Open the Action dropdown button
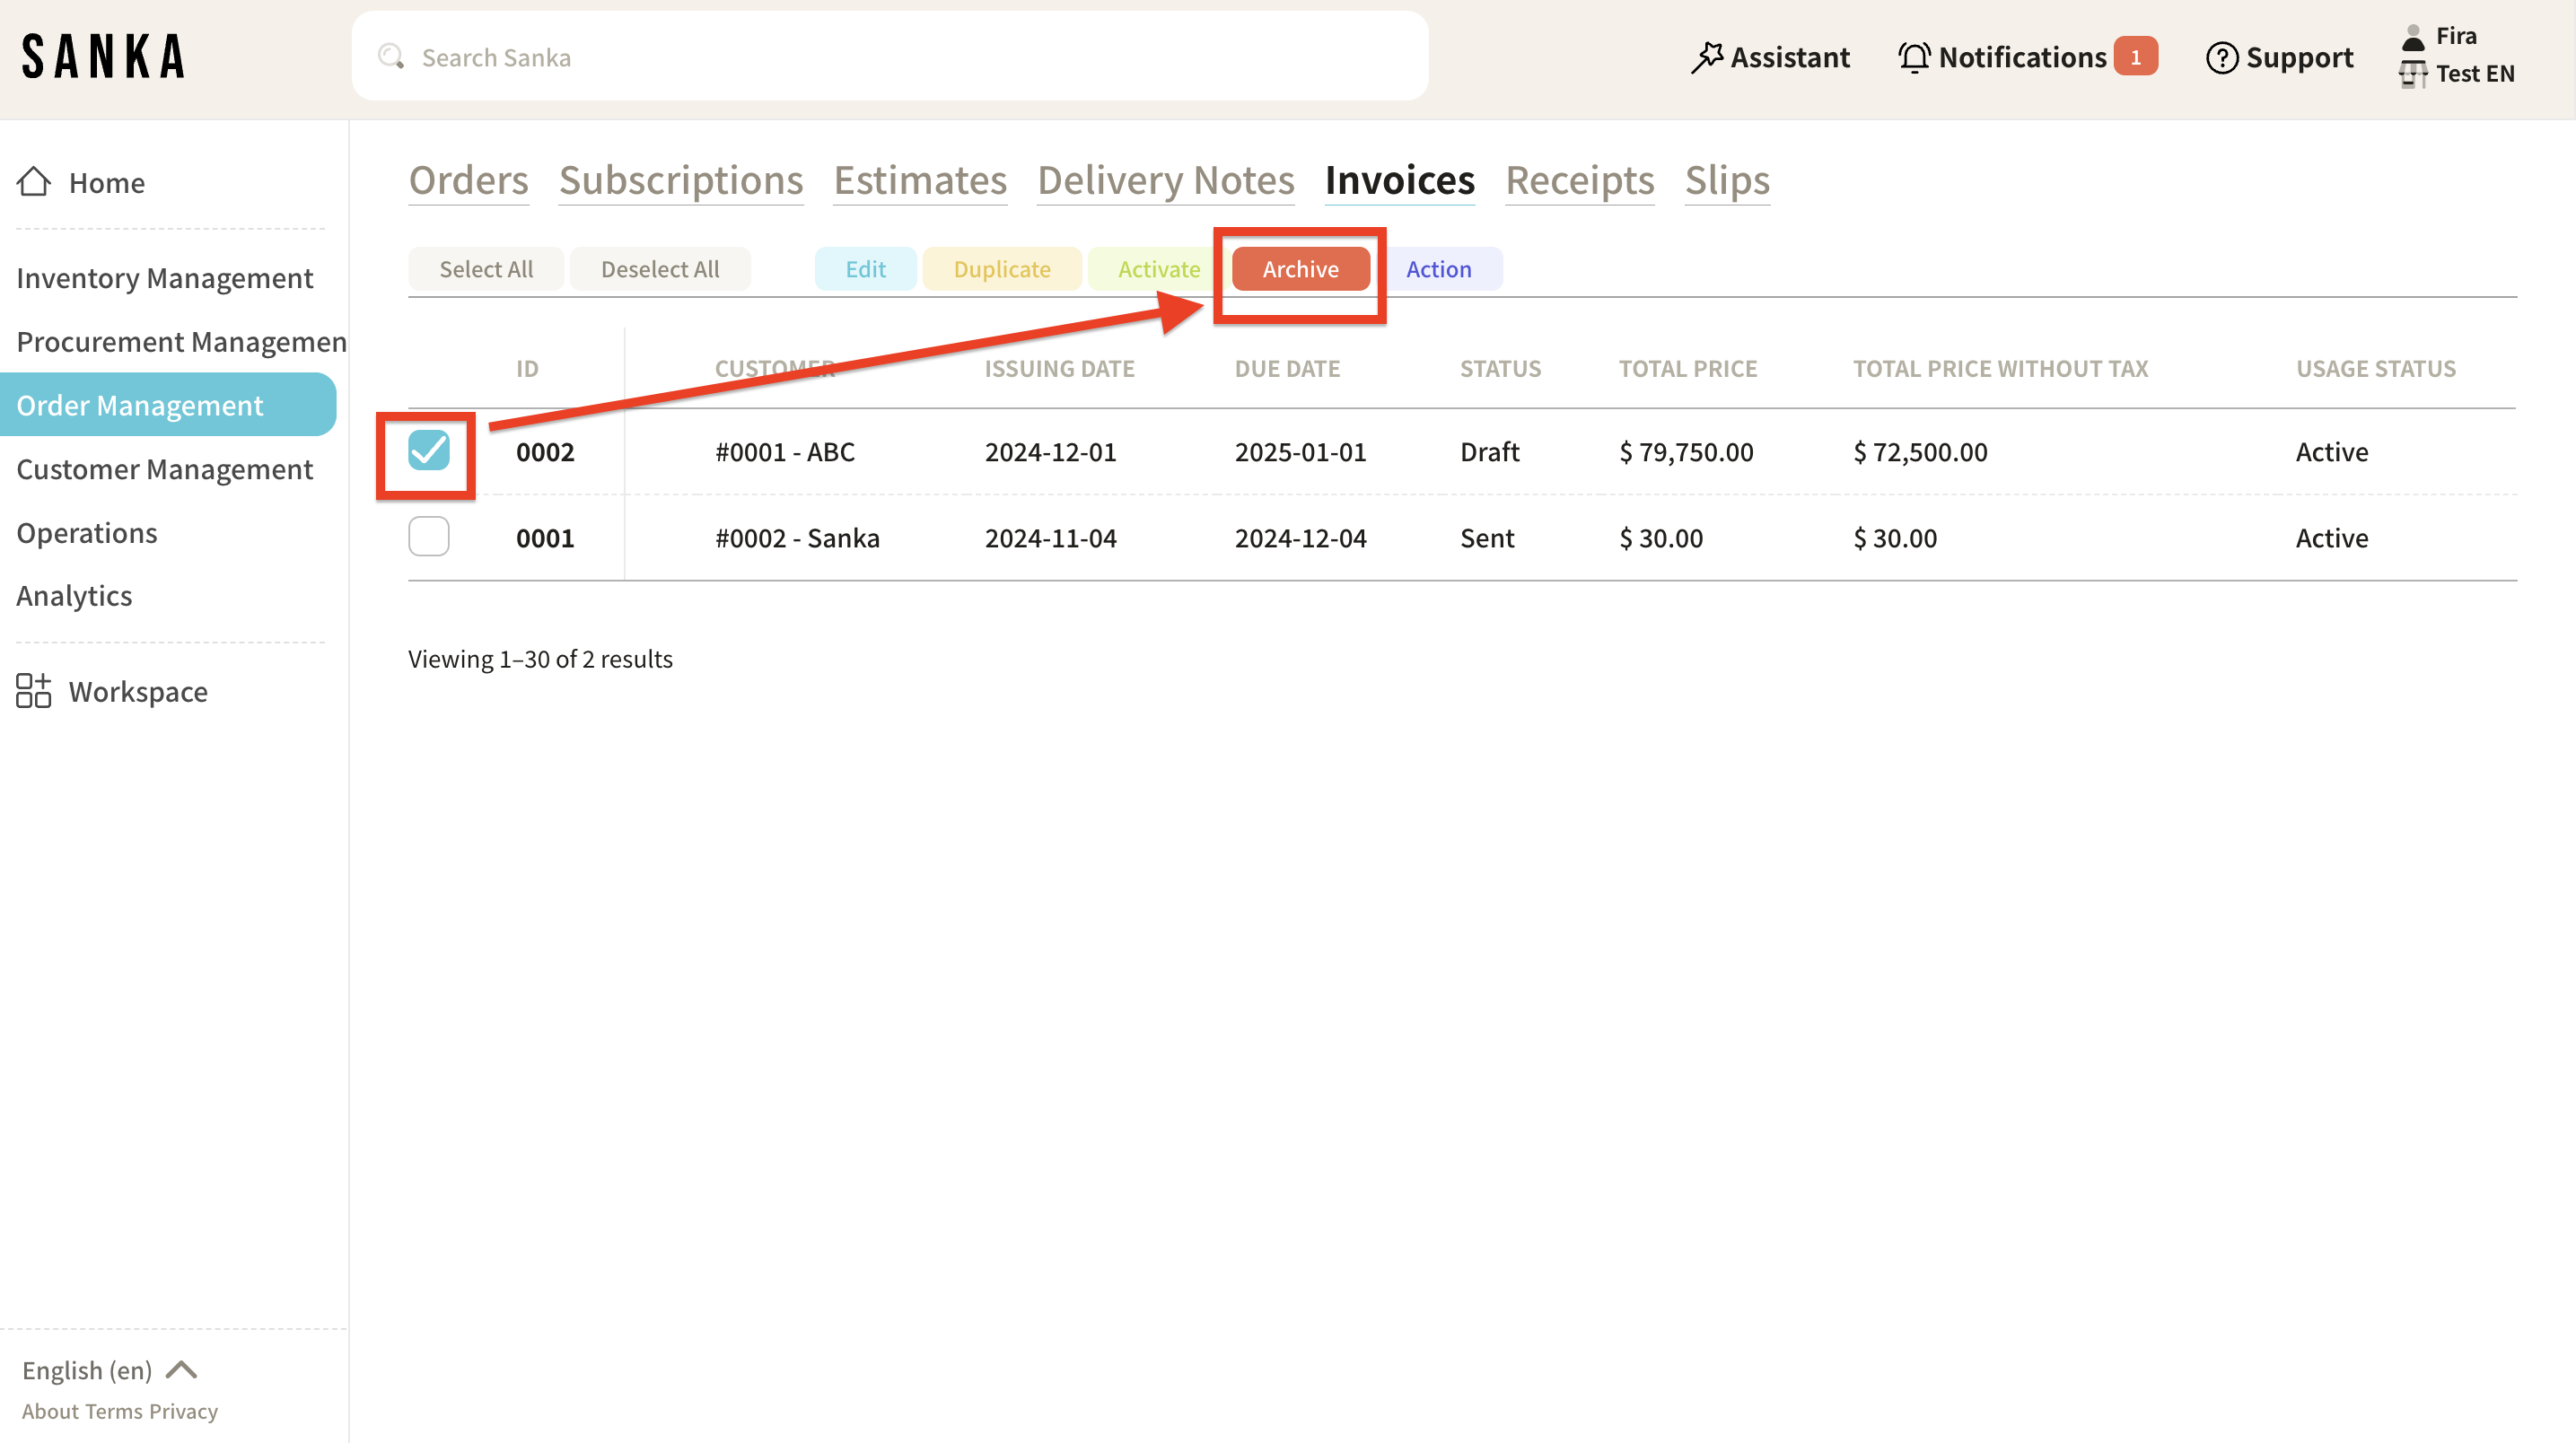2576x1443 pixels. tap(1438, 269)
